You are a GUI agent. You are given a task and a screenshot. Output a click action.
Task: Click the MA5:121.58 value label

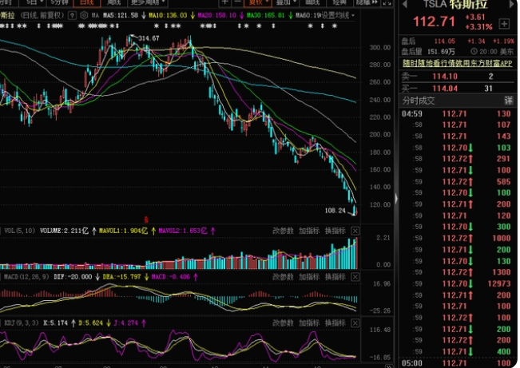121,15
